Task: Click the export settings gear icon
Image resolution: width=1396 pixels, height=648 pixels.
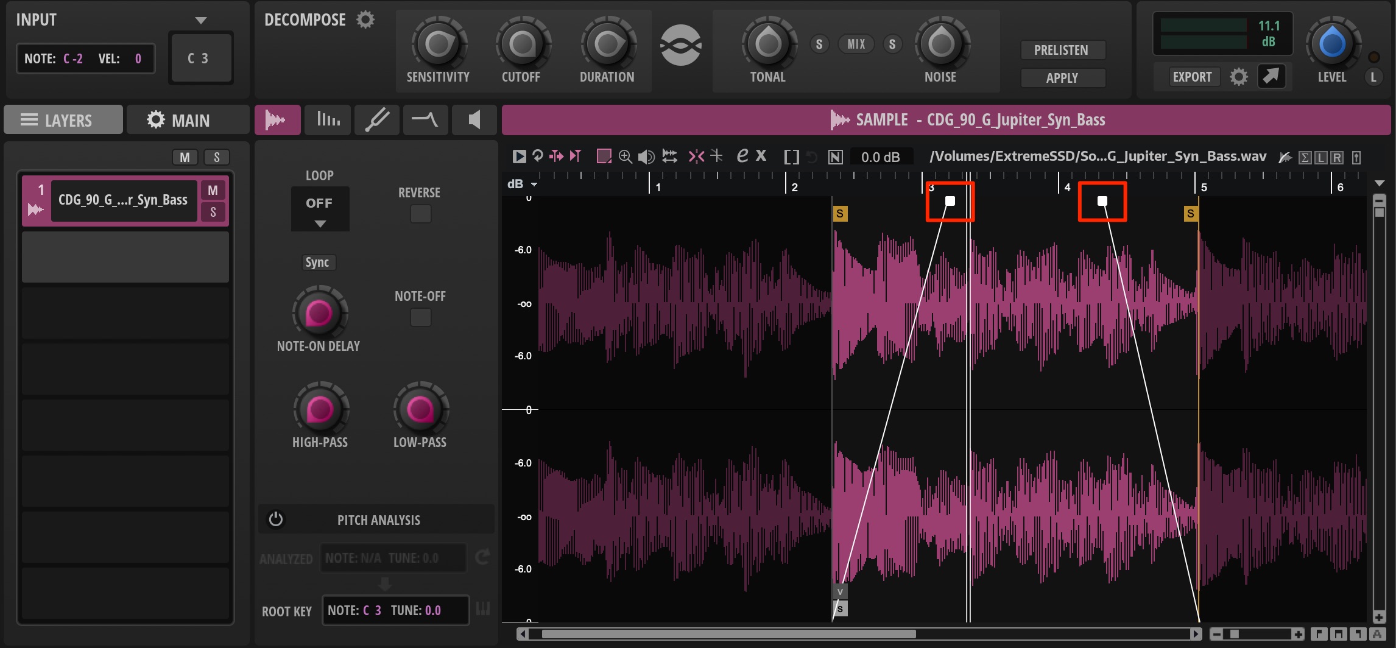Action: [1238, 77]
